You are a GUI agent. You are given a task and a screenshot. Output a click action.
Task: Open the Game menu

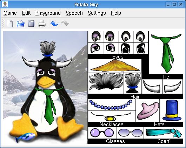(x=10, y=13)
